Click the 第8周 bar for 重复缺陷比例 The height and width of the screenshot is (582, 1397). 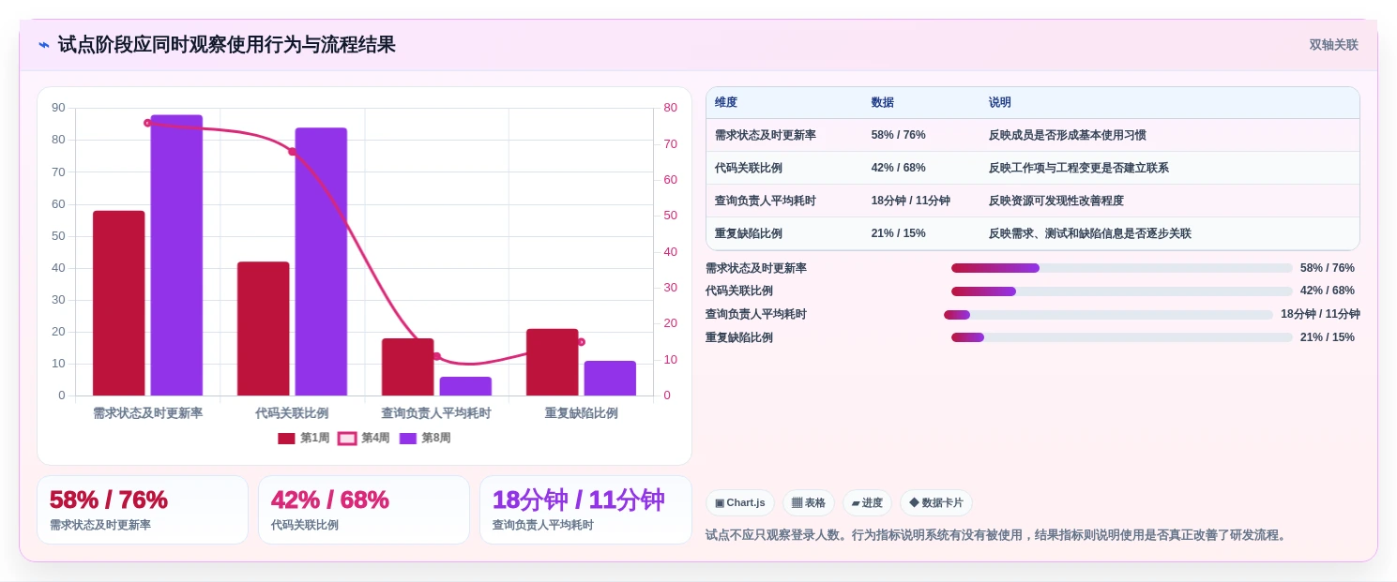point(610,378)
